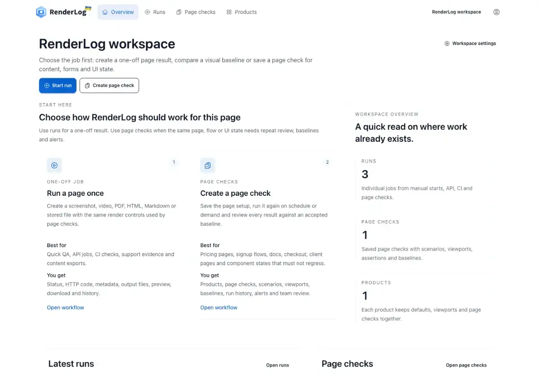Switch to the Runs tab
The height and width of the screenshot is (375, 540).
coord(155,12)
